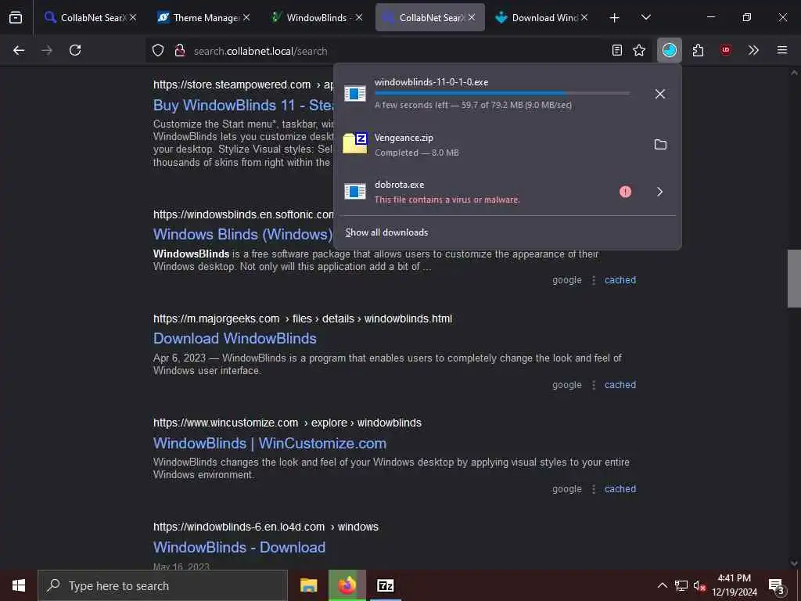801x601 pixels.
Task: Toggle reader view icon
Action: coord(617,50)
